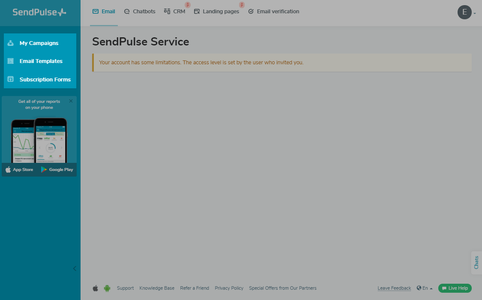Click the account limitations notice text

pyautogui.click(x=201, y=63)
